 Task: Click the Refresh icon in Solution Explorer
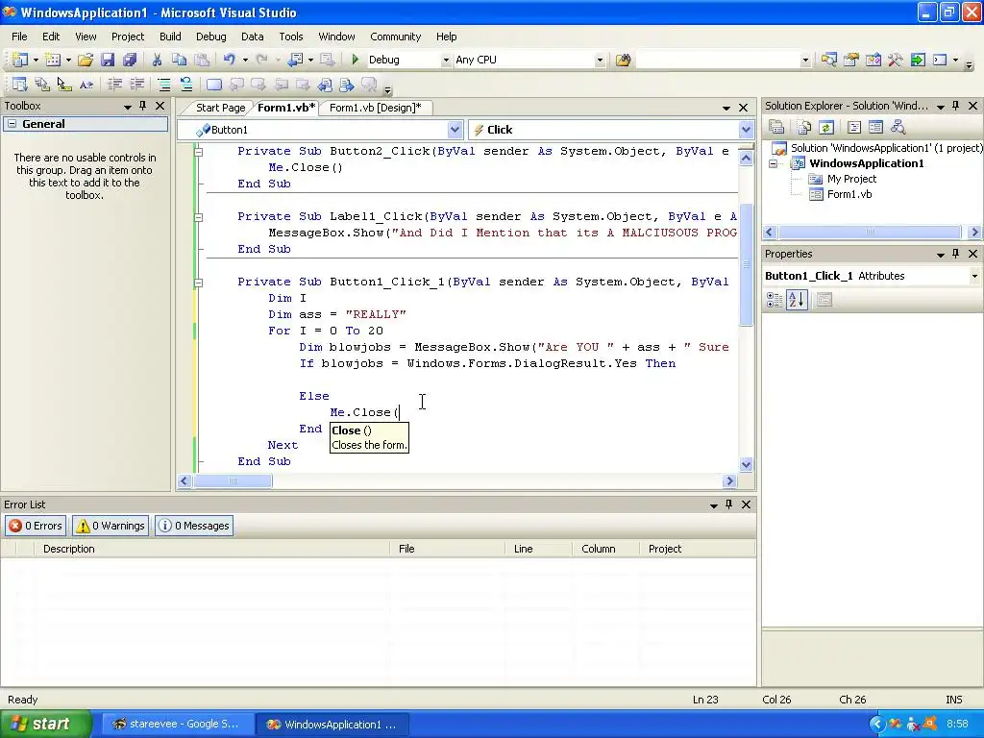click(825, 128)
